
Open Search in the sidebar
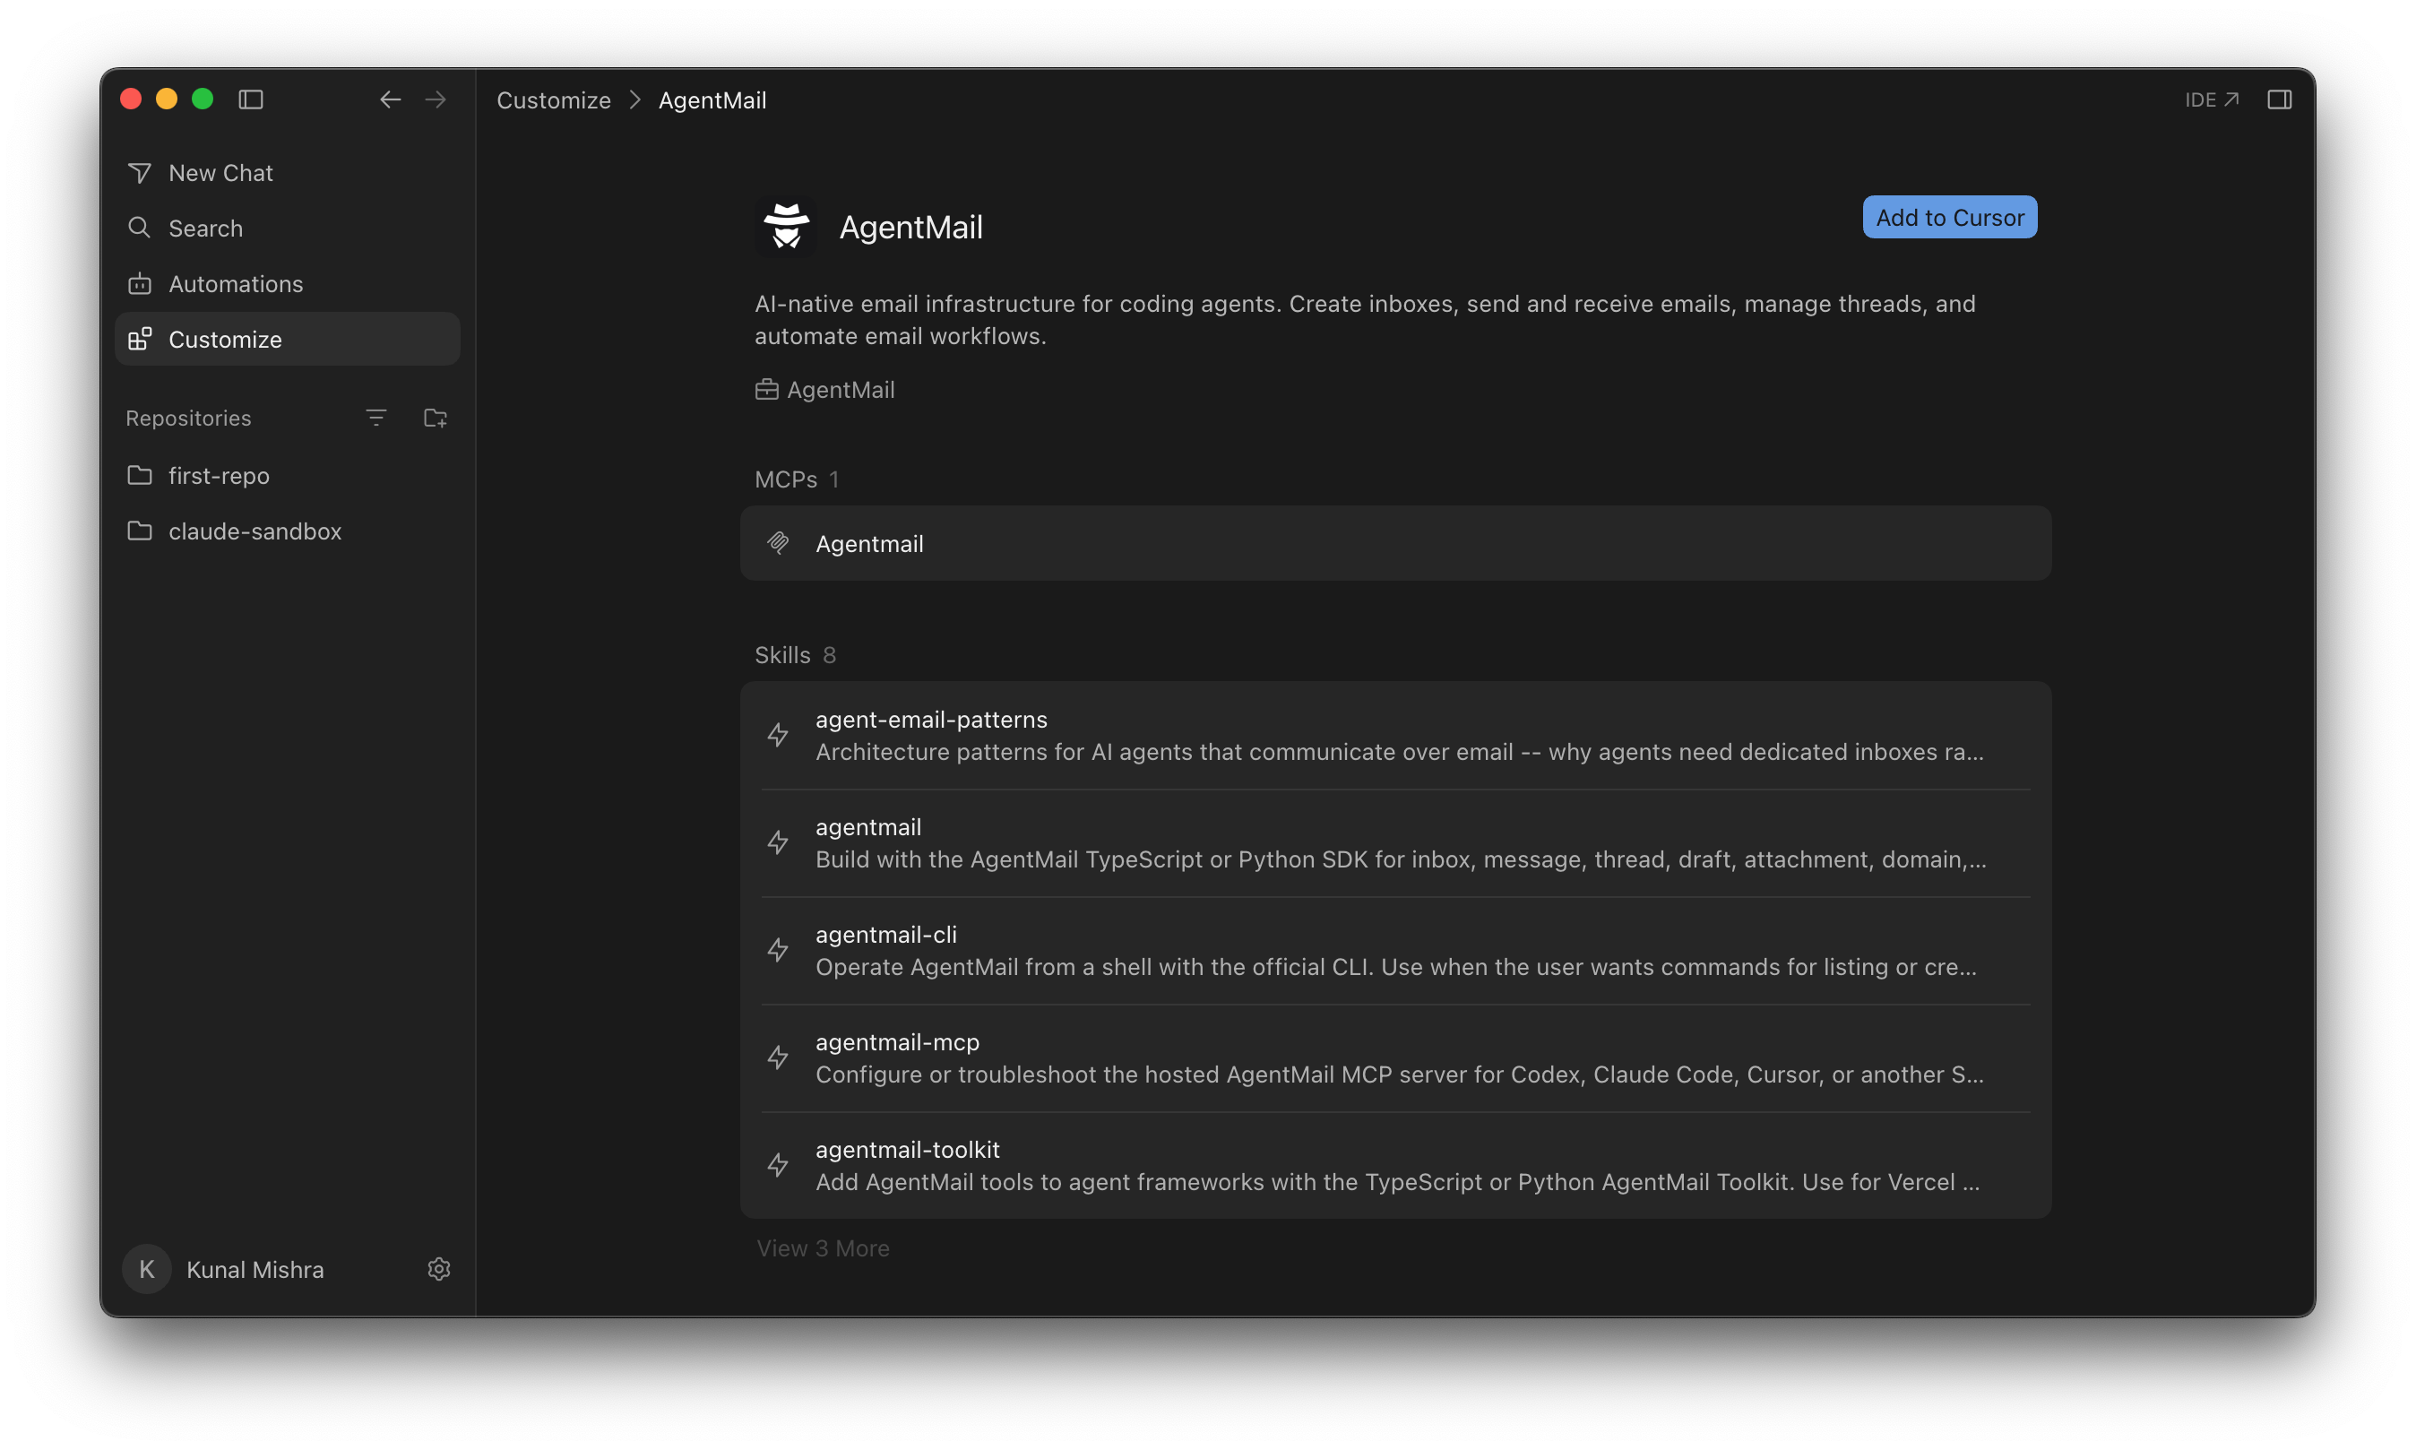click(288, 229)
